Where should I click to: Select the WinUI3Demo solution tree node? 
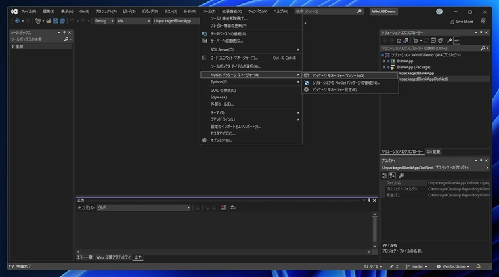[426, 55]
